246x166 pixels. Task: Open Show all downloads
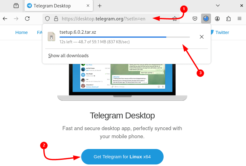(x=68, y=56)
